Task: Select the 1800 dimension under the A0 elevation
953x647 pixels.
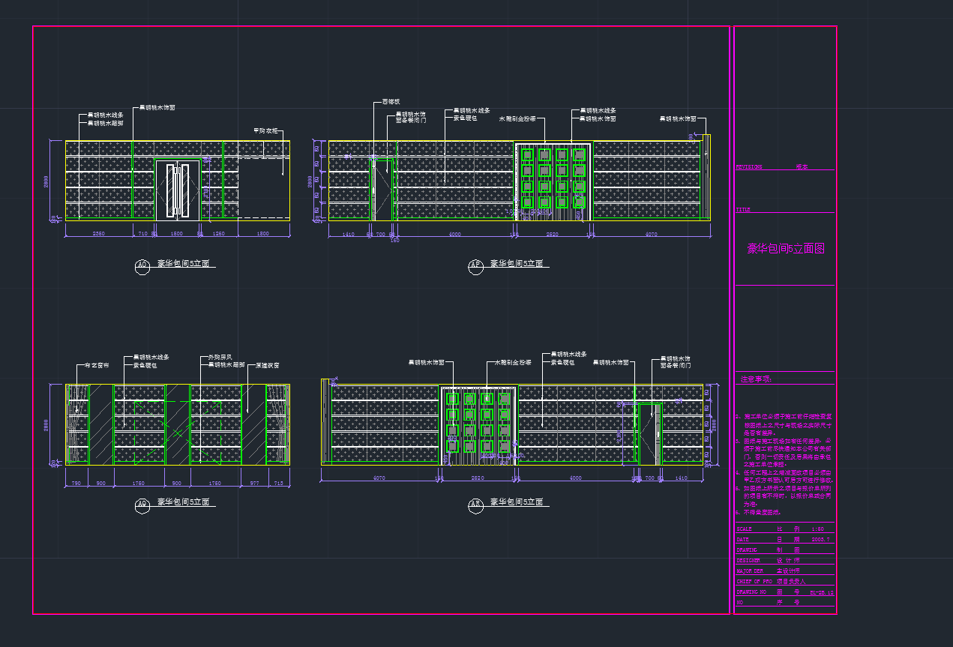Action: click(263, 234)
